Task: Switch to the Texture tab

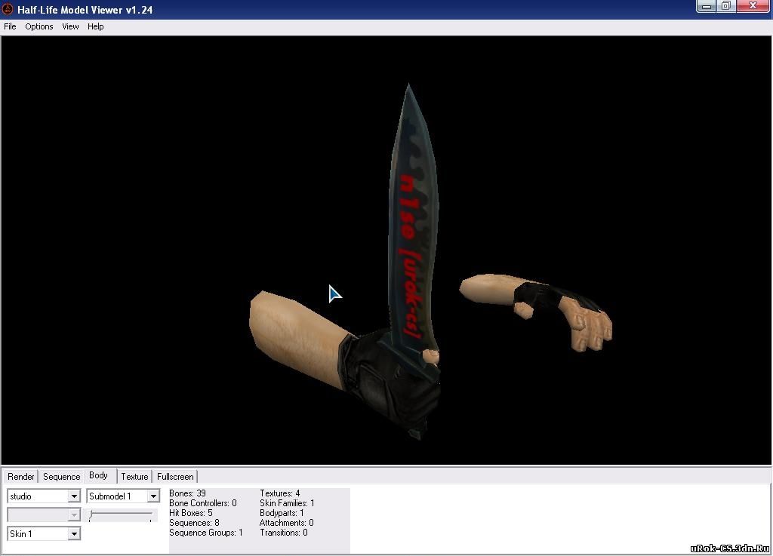Action: point(134,476)
